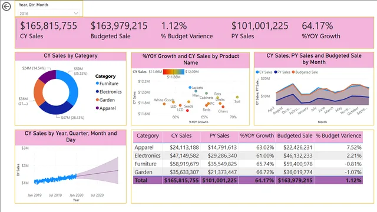
Task: Click the $165,815,755 CY Sales card
Action: pyautogui.click(x=48, y=31)
